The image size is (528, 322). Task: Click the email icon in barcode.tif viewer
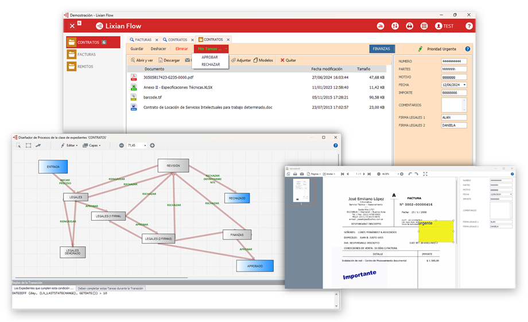pyautogui.click(x=302, y=174)
